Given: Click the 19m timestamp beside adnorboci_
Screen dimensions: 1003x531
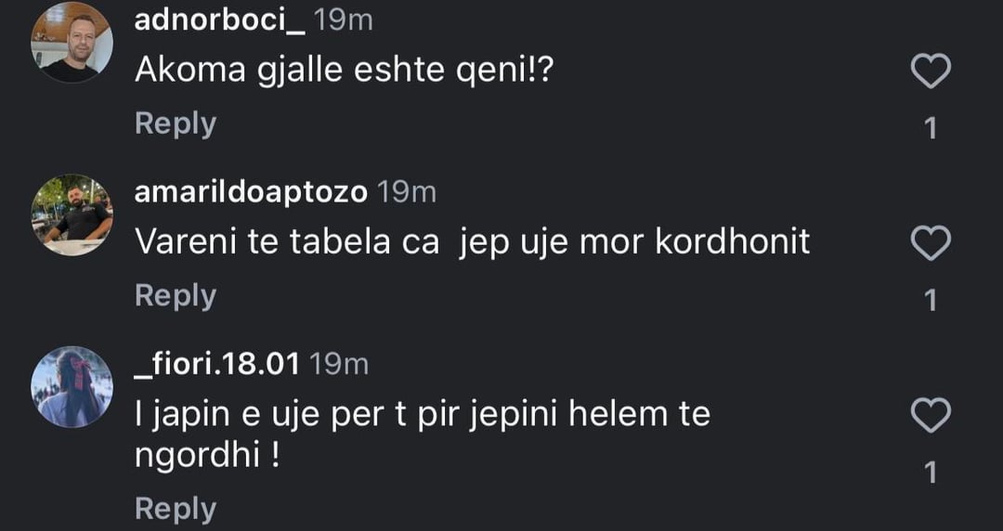Looking at the screenshot, I should click(344, 20).
